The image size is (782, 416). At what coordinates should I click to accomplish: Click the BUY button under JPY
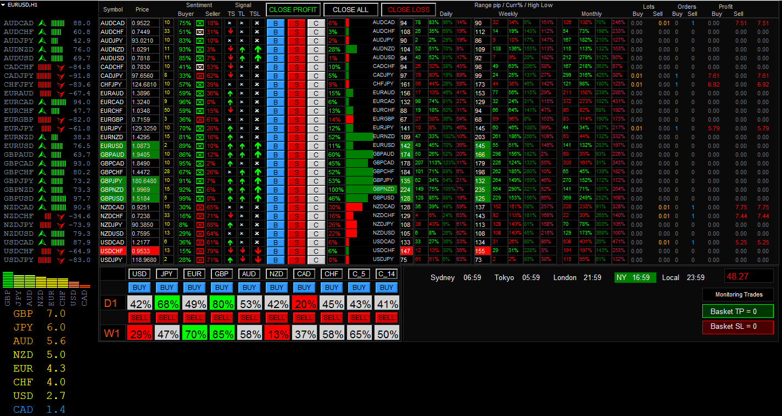coord(167,287)
